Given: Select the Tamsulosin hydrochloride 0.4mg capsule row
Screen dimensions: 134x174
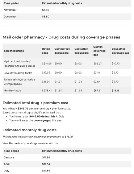Looking at the screenshot, I should (67, 82).
